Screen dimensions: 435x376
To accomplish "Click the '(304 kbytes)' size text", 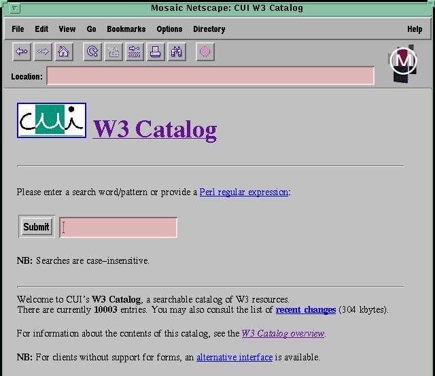I will [363, 309].
